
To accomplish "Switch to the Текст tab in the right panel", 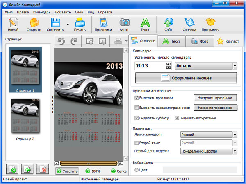I will (172, 41).
